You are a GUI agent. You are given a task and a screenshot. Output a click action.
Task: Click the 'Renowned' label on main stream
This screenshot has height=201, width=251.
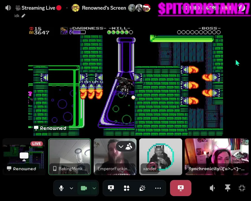click(53, 128)
